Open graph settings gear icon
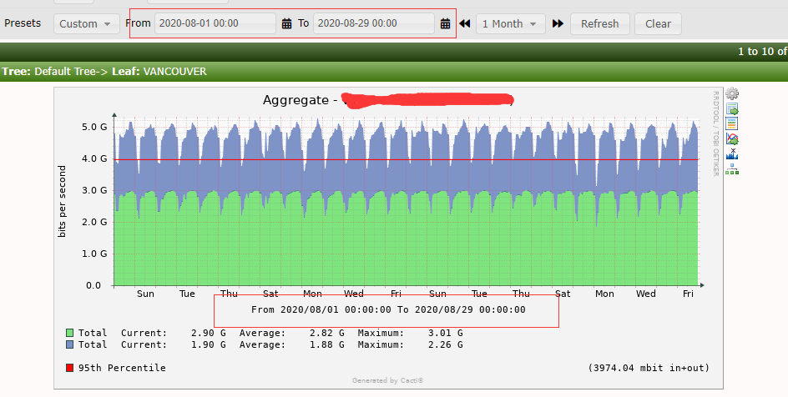This screenshot has height=397, width=788. tap(732, 93)
